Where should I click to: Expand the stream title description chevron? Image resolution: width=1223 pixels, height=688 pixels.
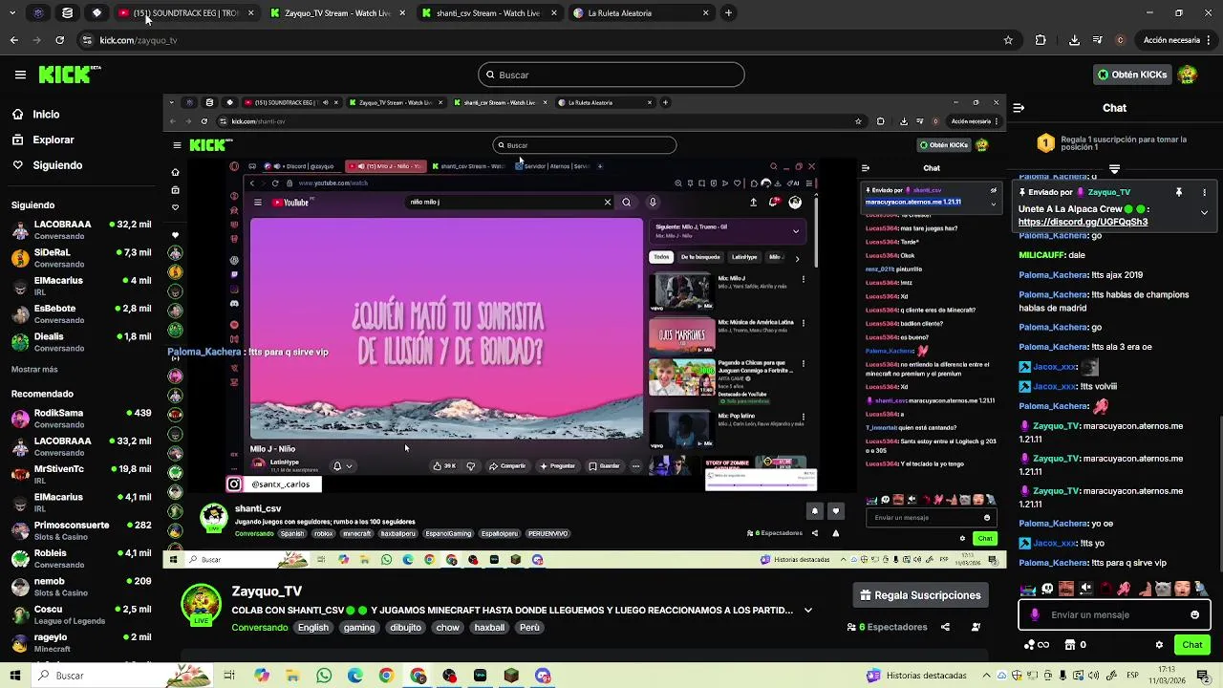[808, 610]
